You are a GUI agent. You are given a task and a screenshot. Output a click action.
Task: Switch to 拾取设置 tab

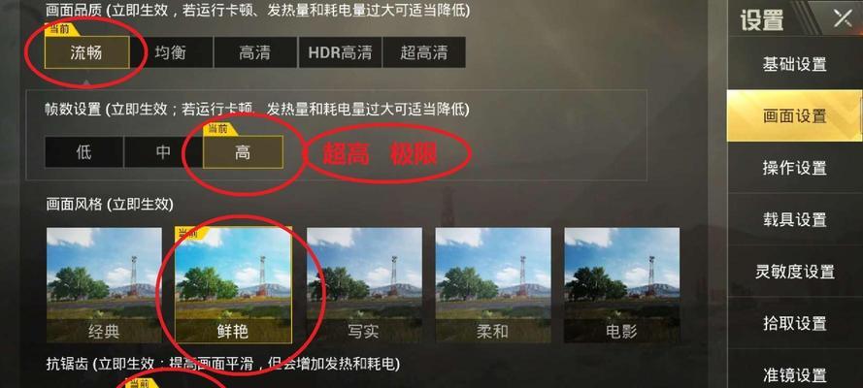(795, 323)
